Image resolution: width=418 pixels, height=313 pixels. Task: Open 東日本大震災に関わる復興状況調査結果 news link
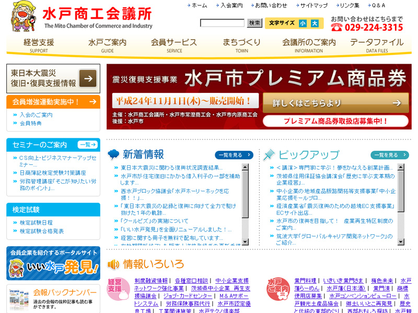click(x=172, y=167)
